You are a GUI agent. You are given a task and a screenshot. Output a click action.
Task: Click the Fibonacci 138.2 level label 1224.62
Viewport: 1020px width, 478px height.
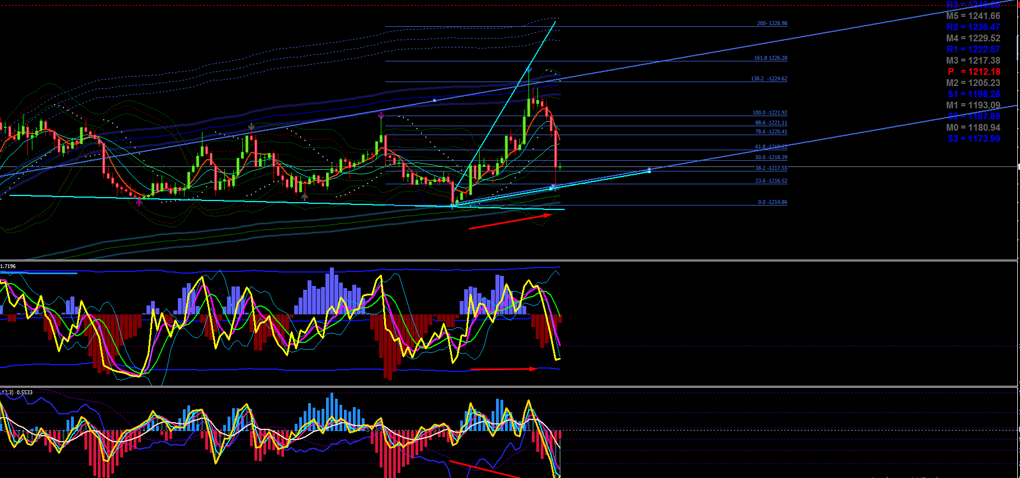coord(769,79)
